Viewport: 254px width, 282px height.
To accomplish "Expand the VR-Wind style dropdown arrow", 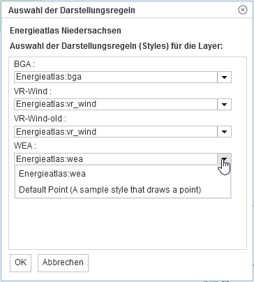I will coord(224,105).
